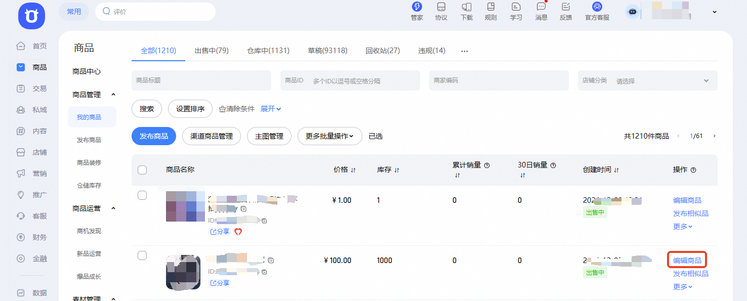Go to 交易 in the left sidebar
Viewport: 747px width, 301px height.
point(32,89)
